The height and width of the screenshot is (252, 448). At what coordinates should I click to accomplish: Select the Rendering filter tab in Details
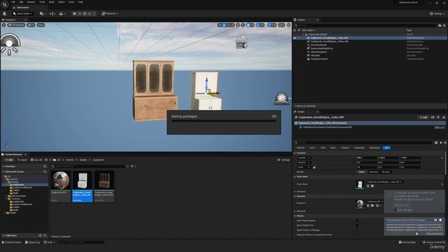[359, 148]
